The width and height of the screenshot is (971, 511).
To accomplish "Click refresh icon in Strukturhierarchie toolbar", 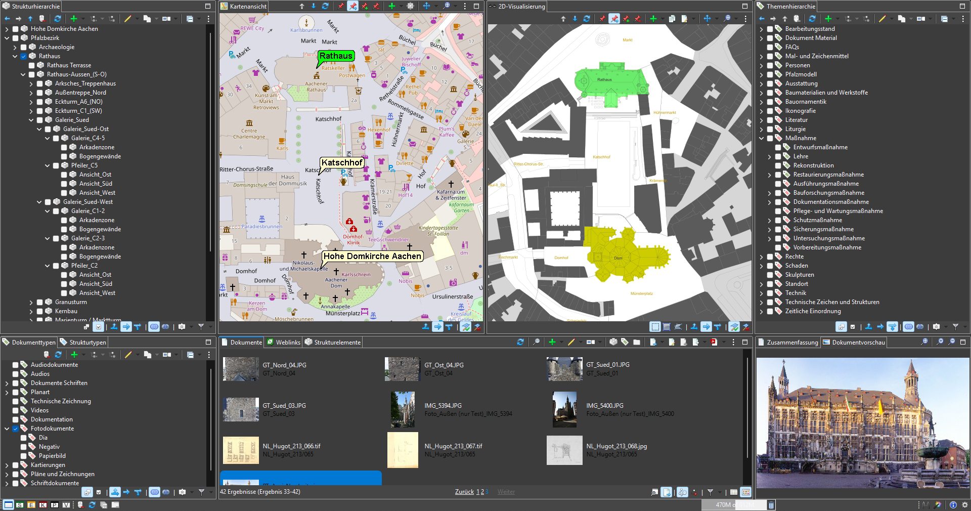I will (x=58, y=19).
